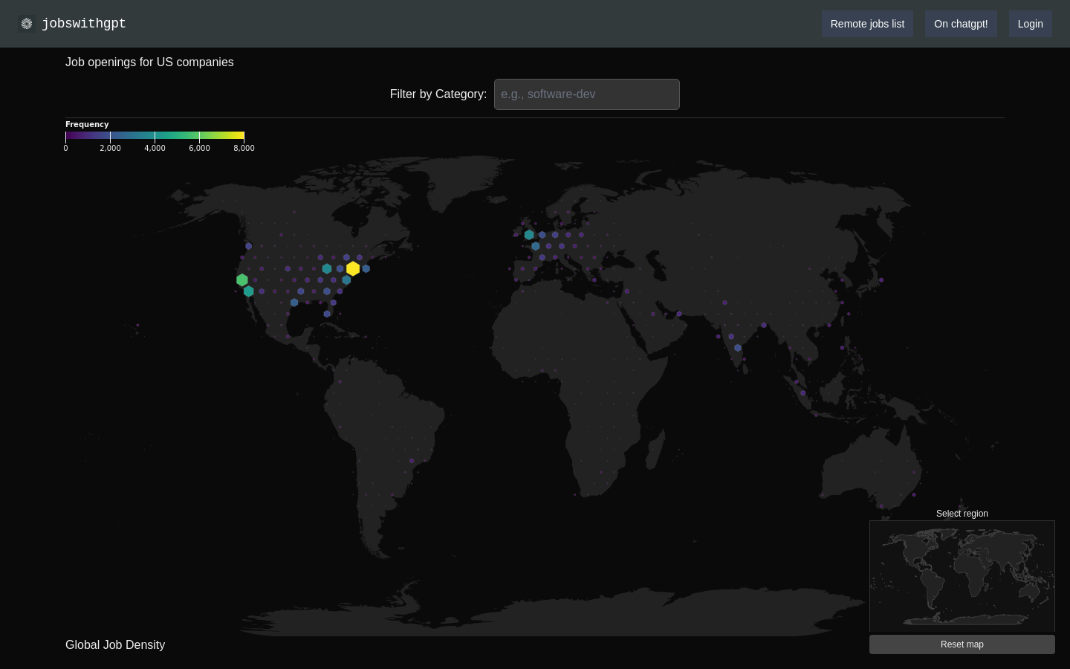Viewport: 1070px width, 669px height.
Task: Click the Select region mini world map
Action: [962, 576]
